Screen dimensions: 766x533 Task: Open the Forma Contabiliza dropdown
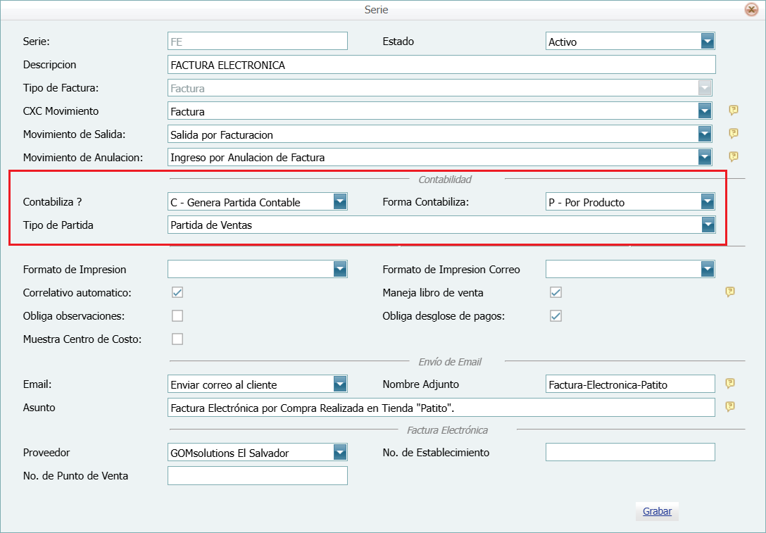pos(707,201)
